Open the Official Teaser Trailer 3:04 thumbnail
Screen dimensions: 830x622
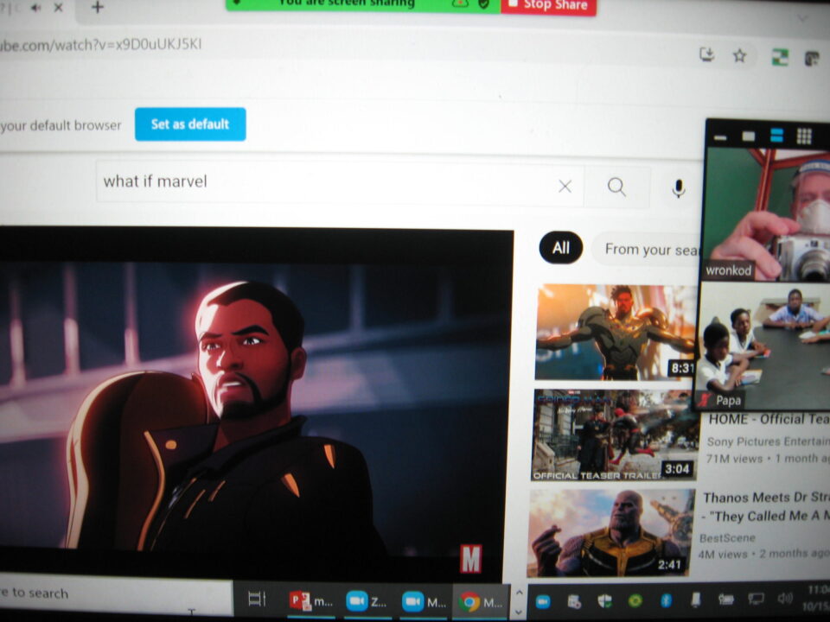[x=615, y=435]
